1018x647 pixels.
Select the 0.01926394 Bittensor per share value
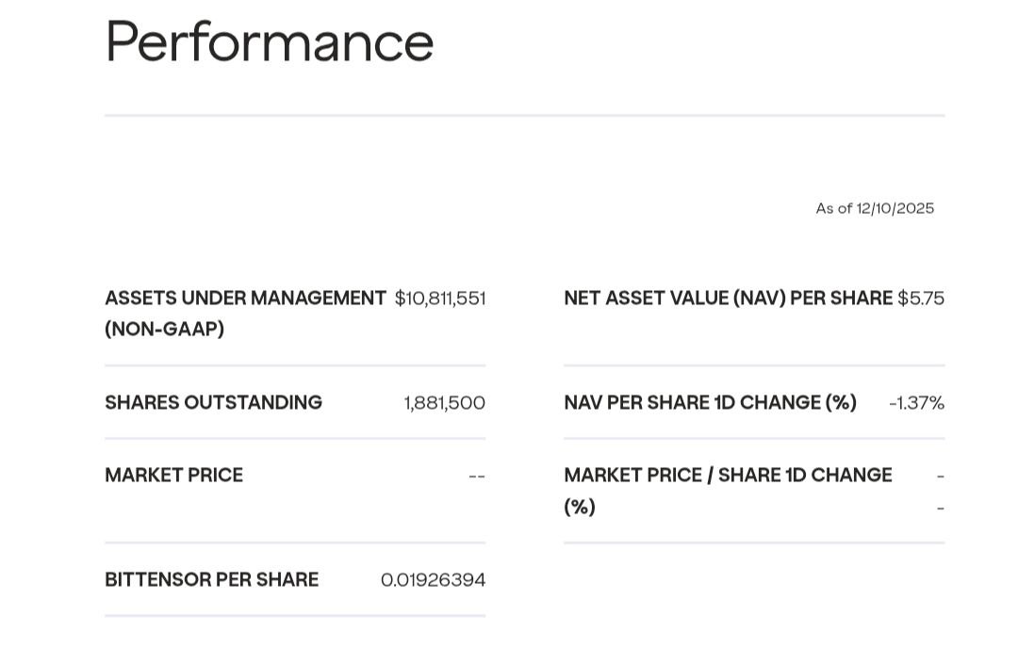433,580
